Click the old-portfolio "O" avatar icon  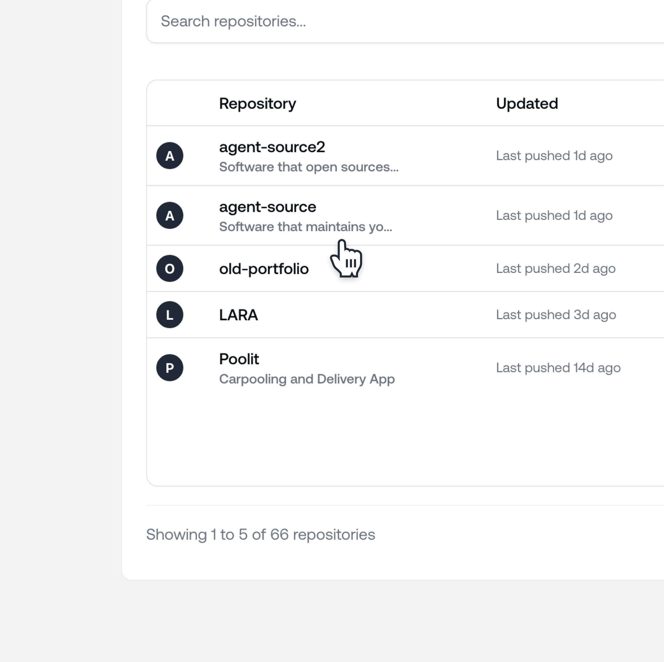[x=169, y=268]
